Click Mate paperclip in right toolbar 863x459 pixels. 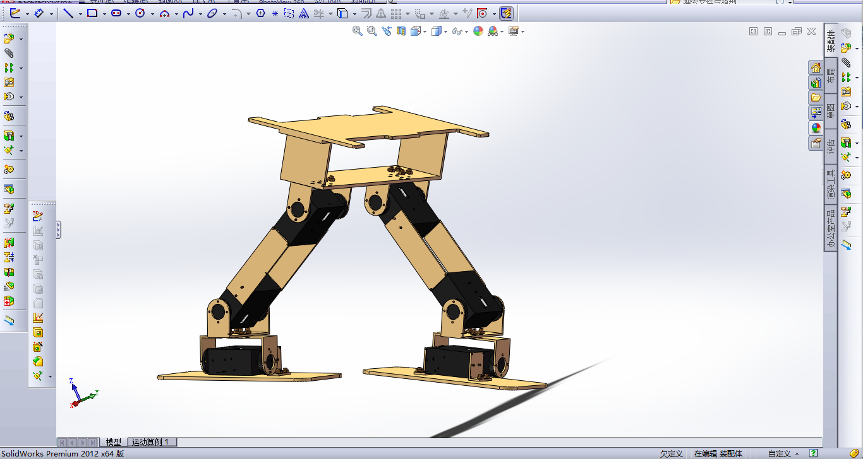coord(846,62)
